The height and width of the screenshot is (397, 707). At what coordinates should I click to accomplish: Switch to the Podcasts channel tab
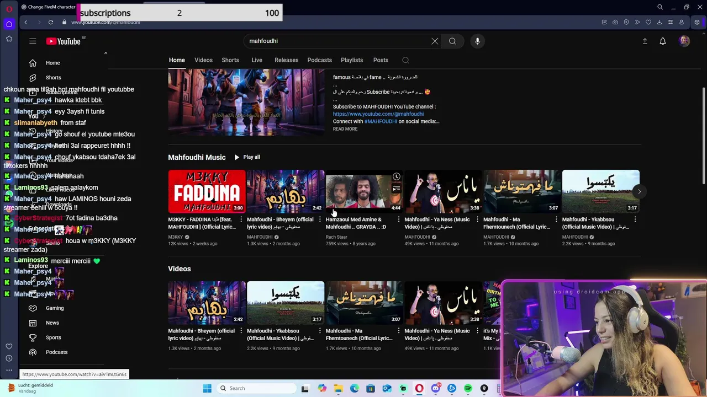pyautogui.click(x=320, y=60)
